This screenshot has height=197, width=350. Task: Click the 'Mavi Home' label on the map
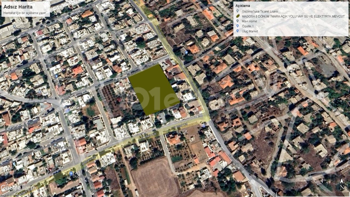(x=65, y=147)
